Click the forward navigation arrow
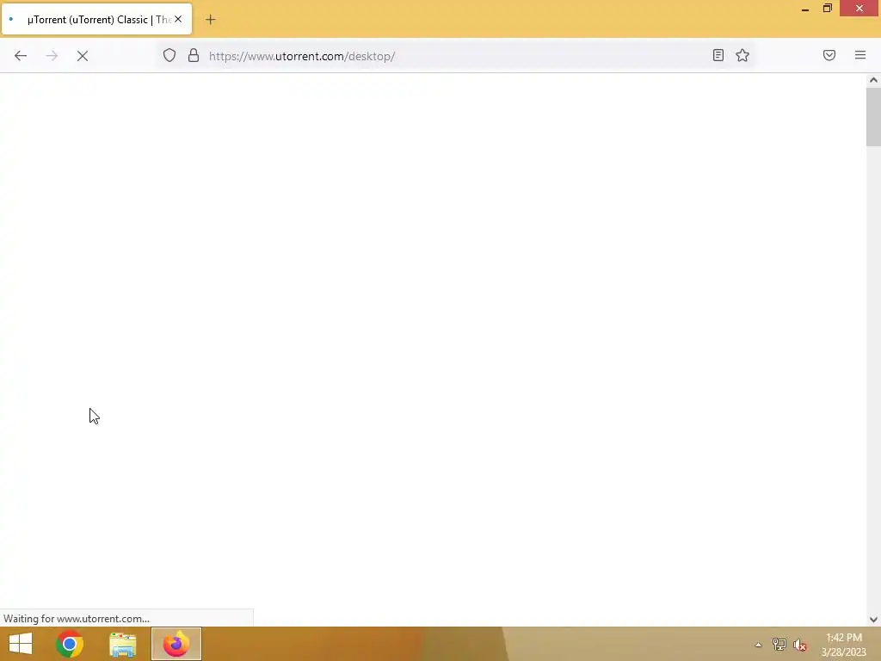 pyautogui.click(x=52, y=56)
